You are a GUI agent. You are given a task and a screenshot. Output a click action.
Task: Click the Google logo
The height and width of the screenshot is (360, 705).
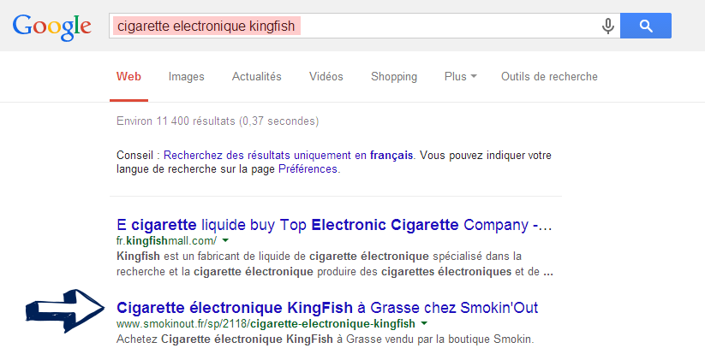pos(51,27)
